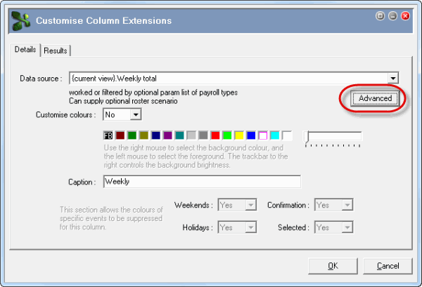Pick the light grey (silver) swatch
The image size is (422, 287).
point(191,135)
